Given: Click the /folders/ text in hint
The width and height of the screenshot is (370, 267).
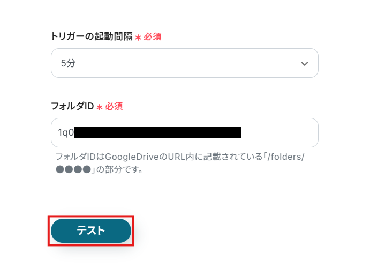Looking at the screenshot, I should point(286,157).
